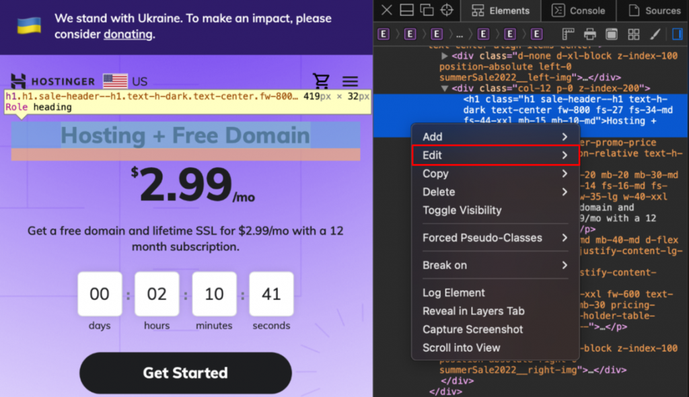Toggle inspector docking to right side

677,34
